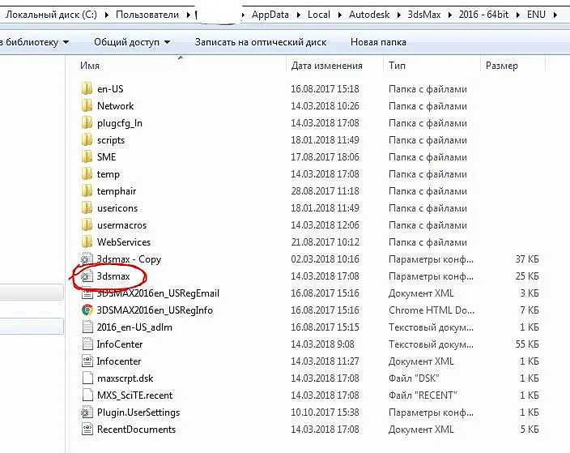
Task: Select the SME folder icon
Action: click(87, 157)
